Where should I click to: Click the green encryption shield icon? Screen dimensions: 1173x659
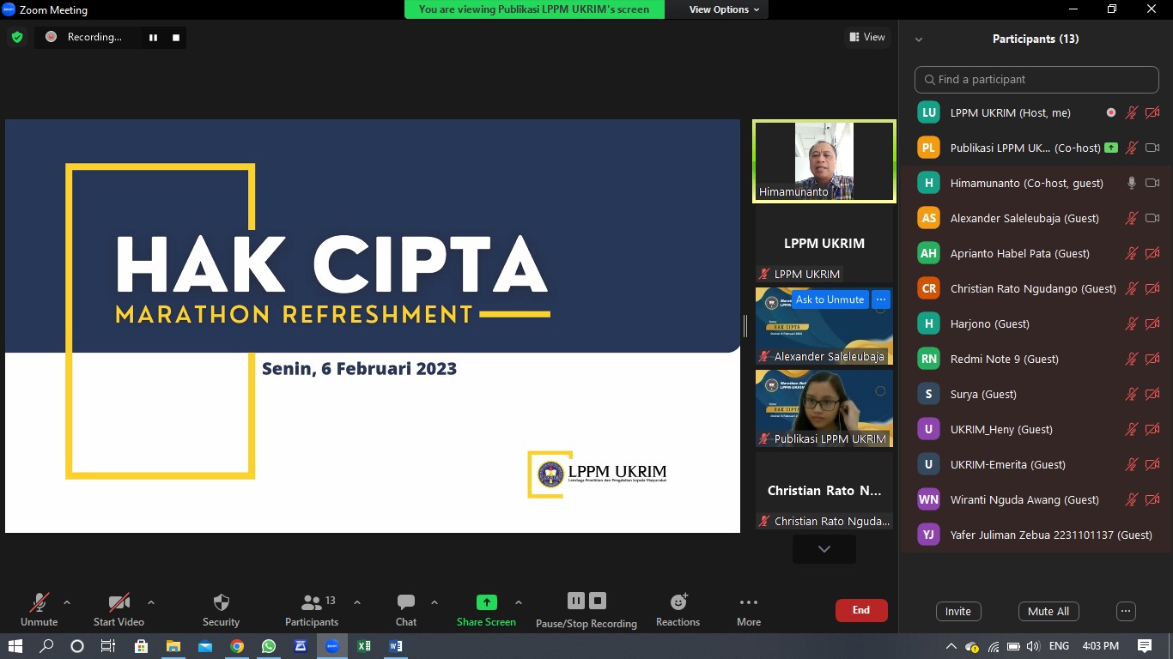tap(17, 37)
